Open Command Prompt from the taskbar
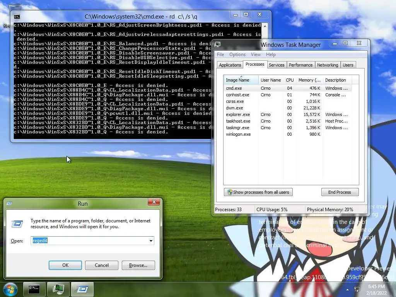This screenshot has width=396, height=297. click(x=34, y=289)
